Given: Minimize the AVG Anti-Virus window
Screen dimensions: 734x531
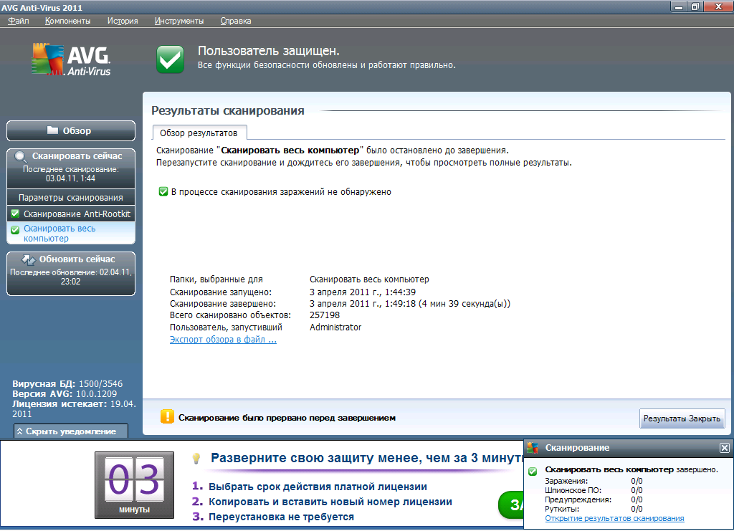Looking at the screenshot, I should (679, 6).
